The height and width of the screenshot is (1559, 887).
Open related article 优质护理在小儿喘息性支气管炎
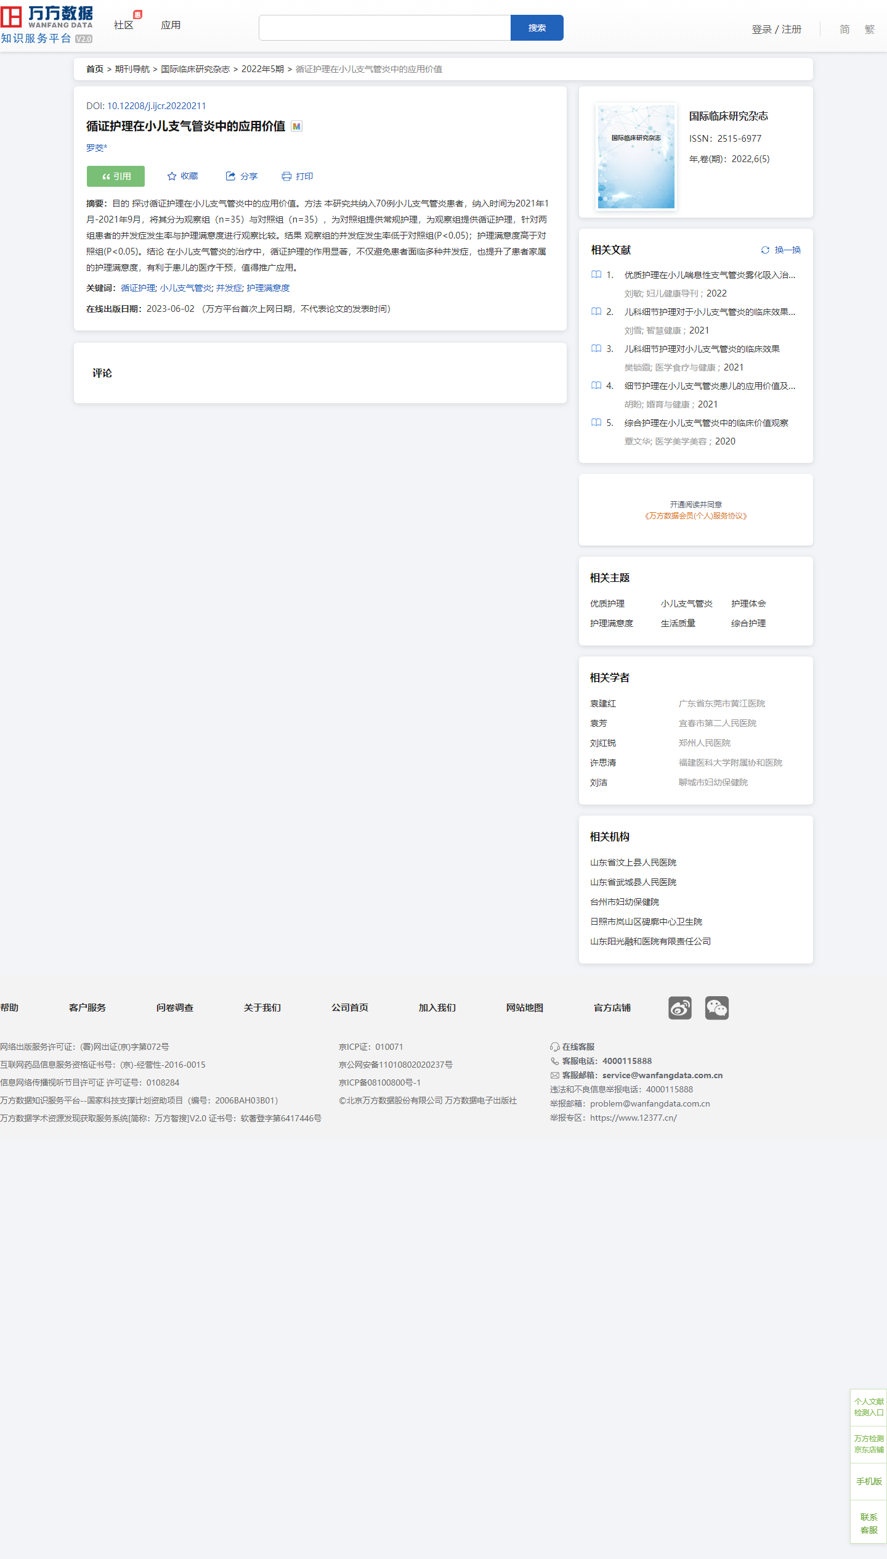point(710,275)
